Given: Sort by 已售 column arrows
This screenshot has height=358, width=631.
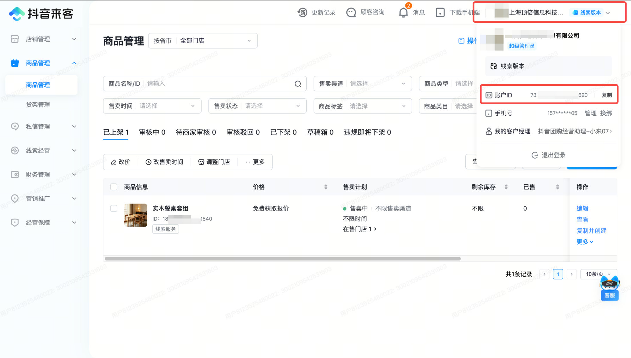Looking at the screenshot, I should 557,187.
